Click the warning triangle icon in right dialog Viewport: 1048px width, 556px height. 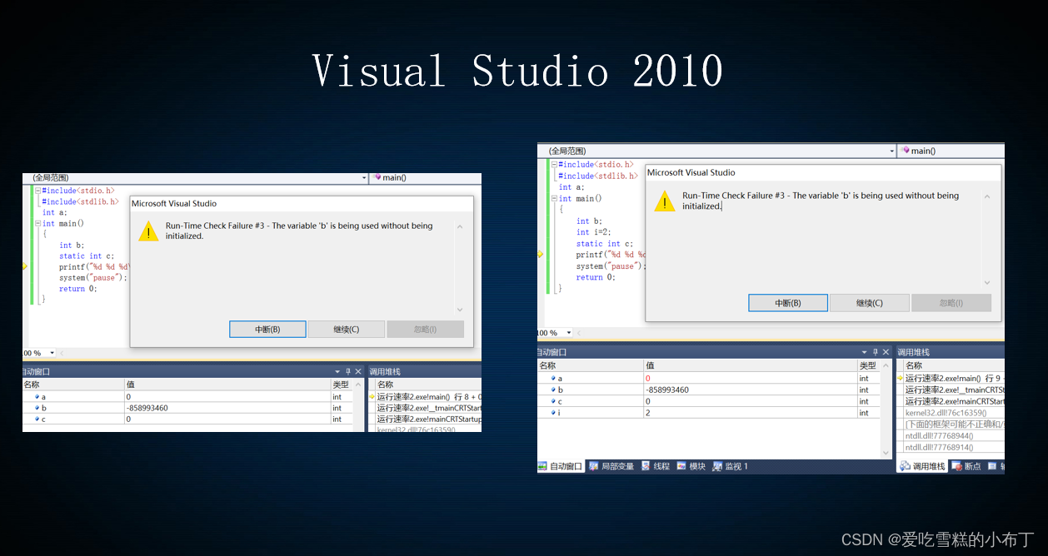(665, 201)
